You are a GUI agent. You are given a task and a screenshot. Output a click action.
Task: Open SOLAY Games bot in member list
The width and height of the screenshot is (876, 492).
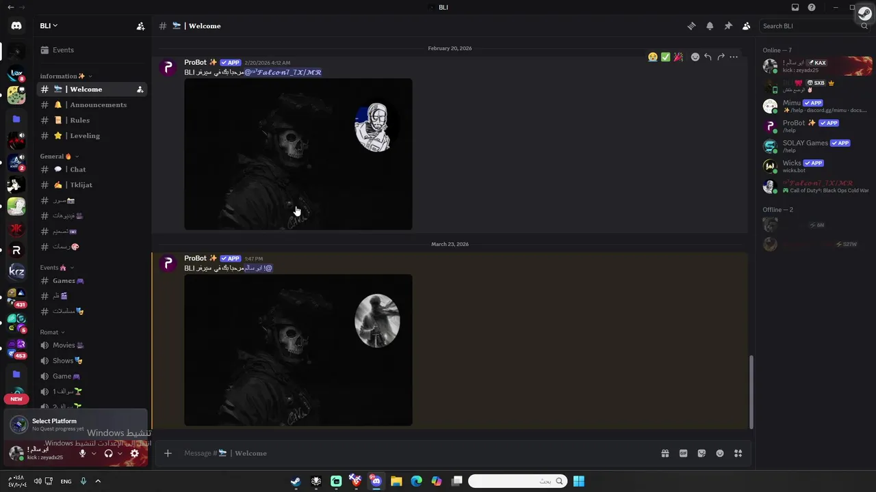[817, 146]
